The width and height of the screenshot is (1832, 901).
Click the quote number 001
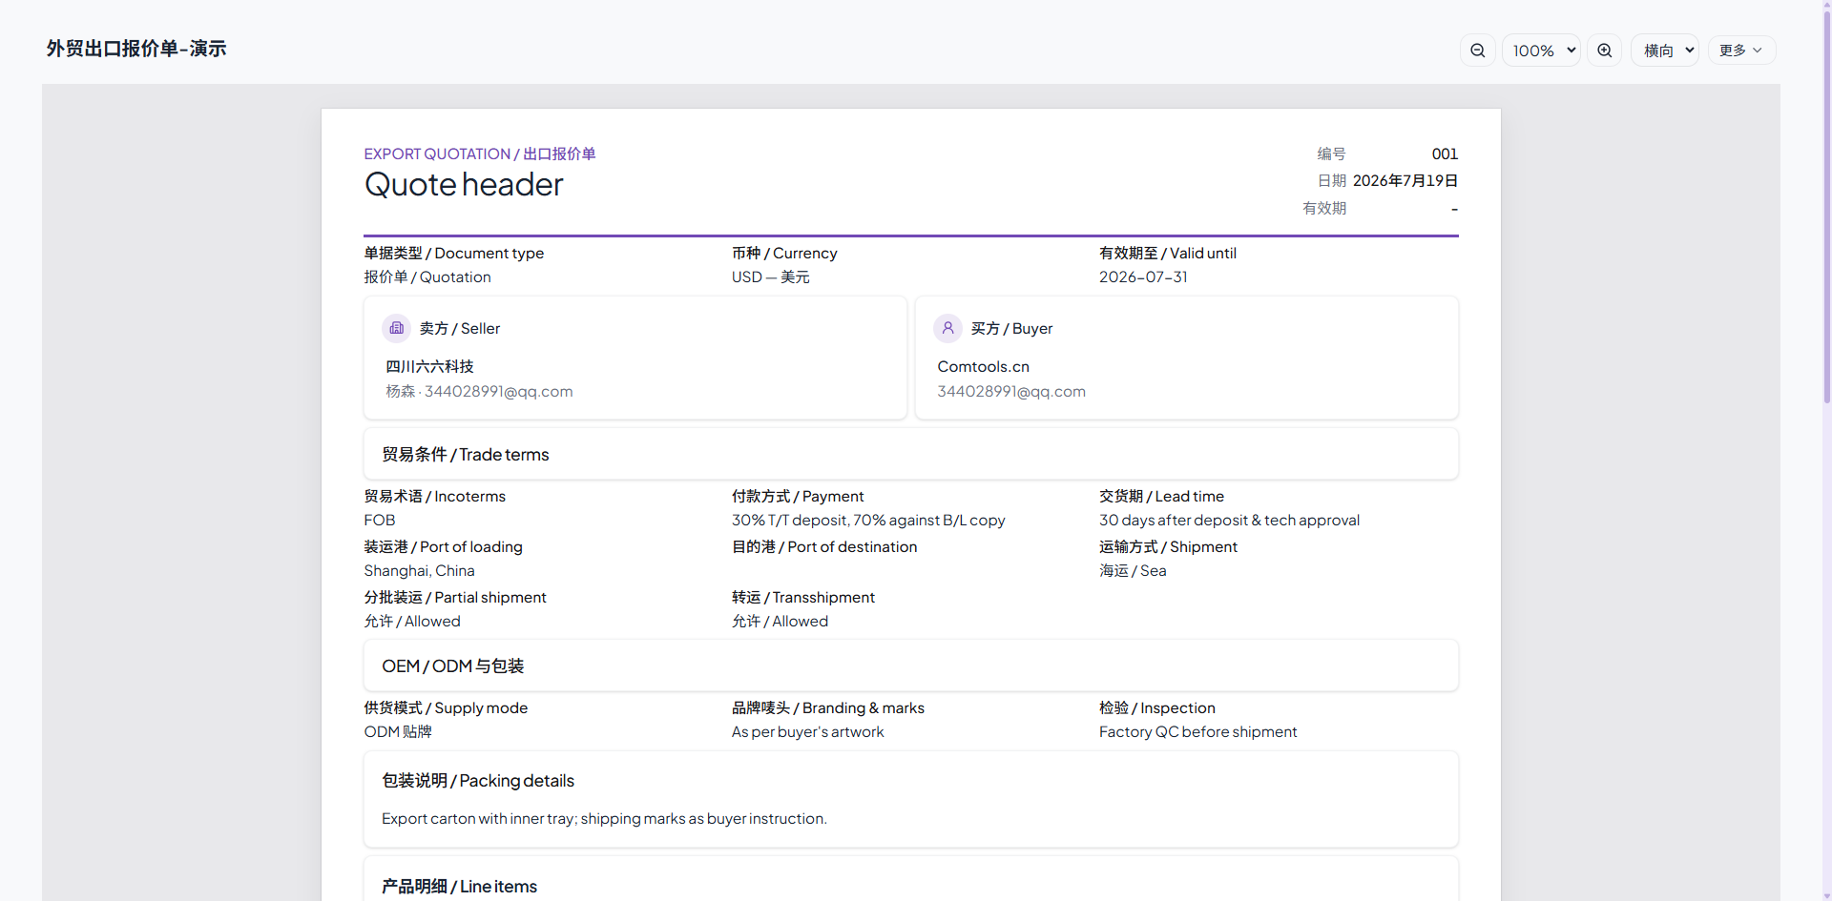[x=1445, y=154]
